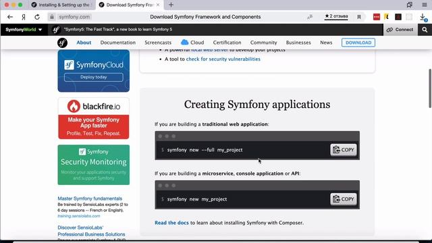The width and height of the screenshot is (432, 243).
Task: Open the reader mode icon in the address bar
Action: tap(310, 17)
